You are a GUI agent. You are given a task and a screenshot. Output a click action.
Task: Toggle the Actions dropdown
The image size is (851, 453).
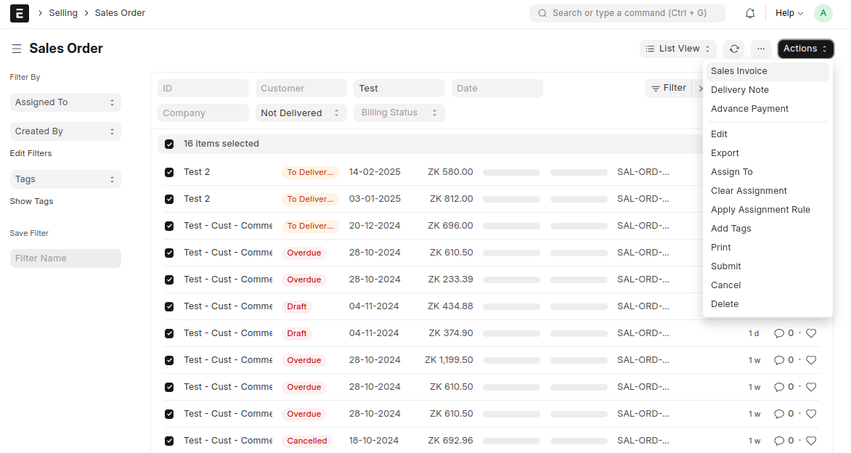pos(805,49)
